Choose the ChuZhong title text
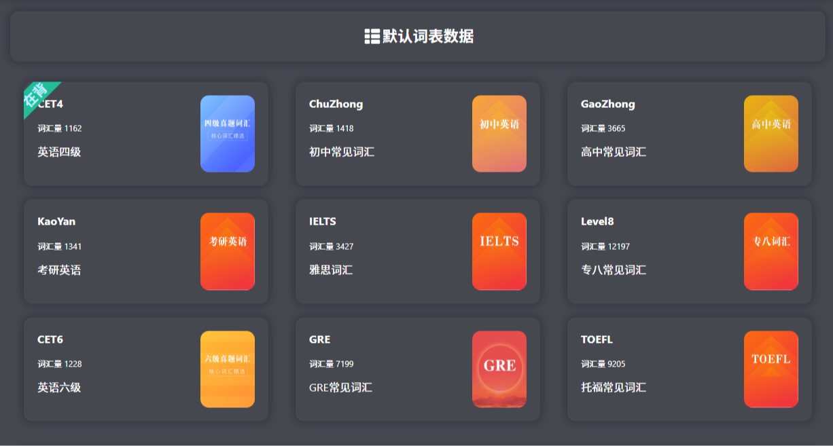This screenshot has height=446, width=833. 336,104
